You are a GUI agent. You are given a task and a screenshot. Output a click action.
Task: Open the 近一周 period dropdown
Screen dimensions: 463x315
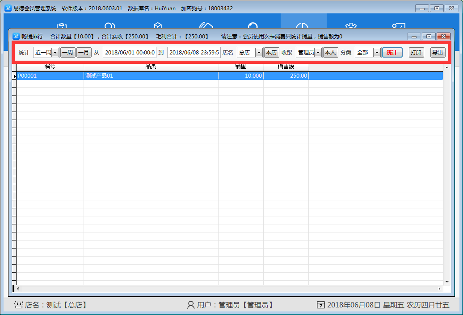55,53
